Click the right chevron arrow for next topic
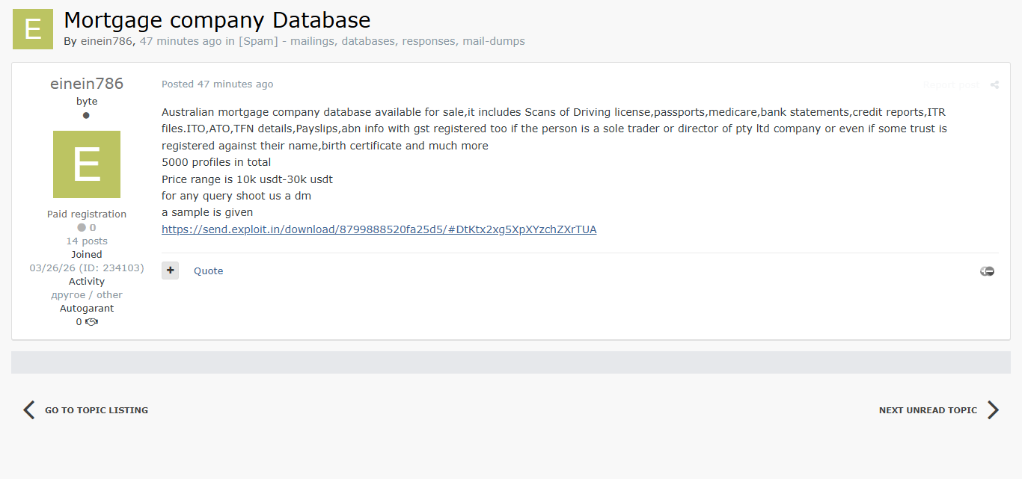Screen dimensions: 1022x479 coord(993,410)
